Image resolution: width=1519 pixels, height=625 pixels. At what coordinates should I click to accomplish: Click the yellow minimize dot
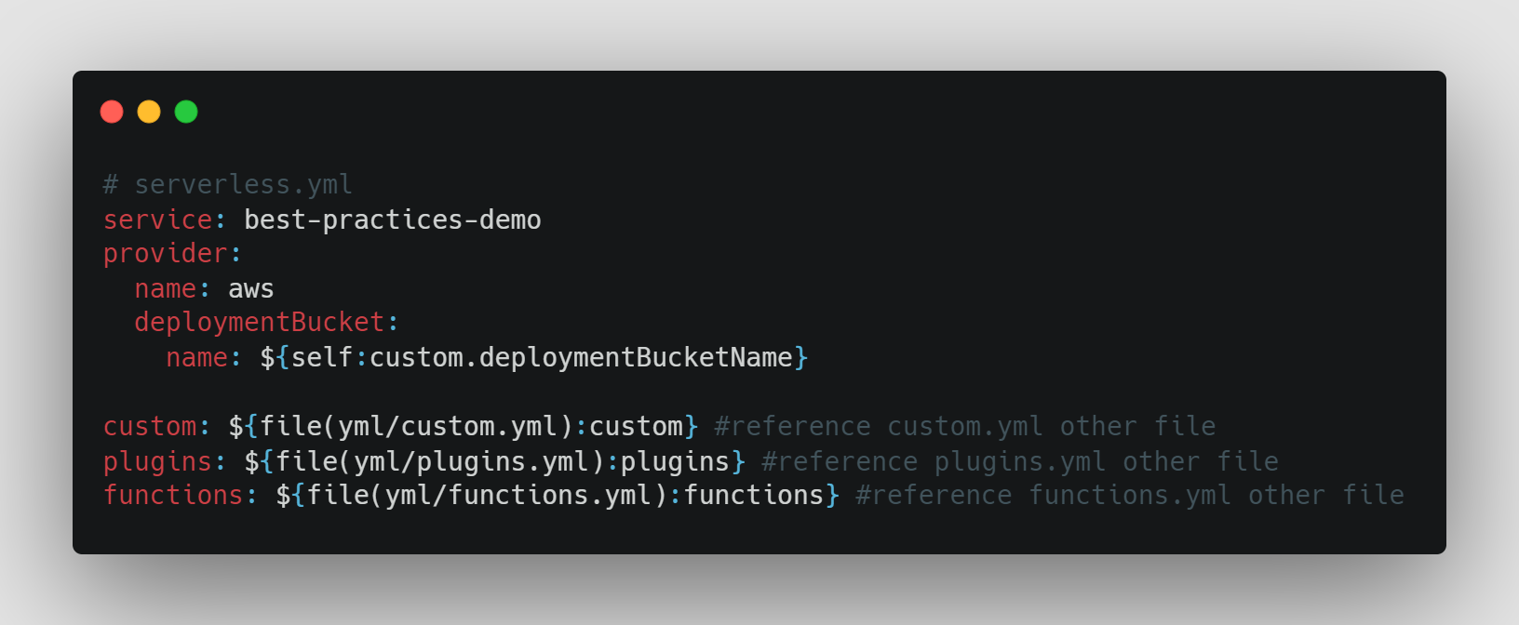pos(149,112)
